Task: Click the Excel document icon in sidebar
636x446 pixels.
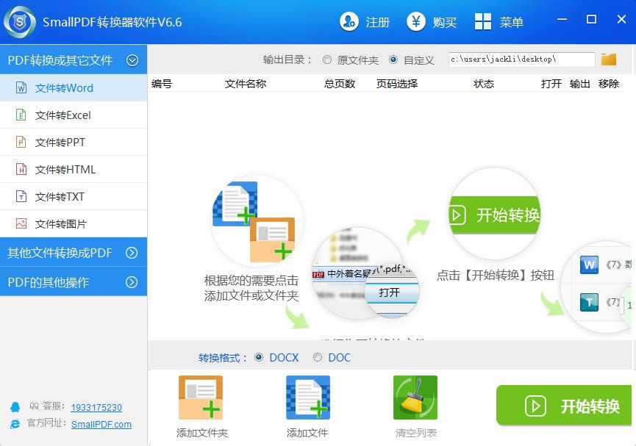Action: 21,115
